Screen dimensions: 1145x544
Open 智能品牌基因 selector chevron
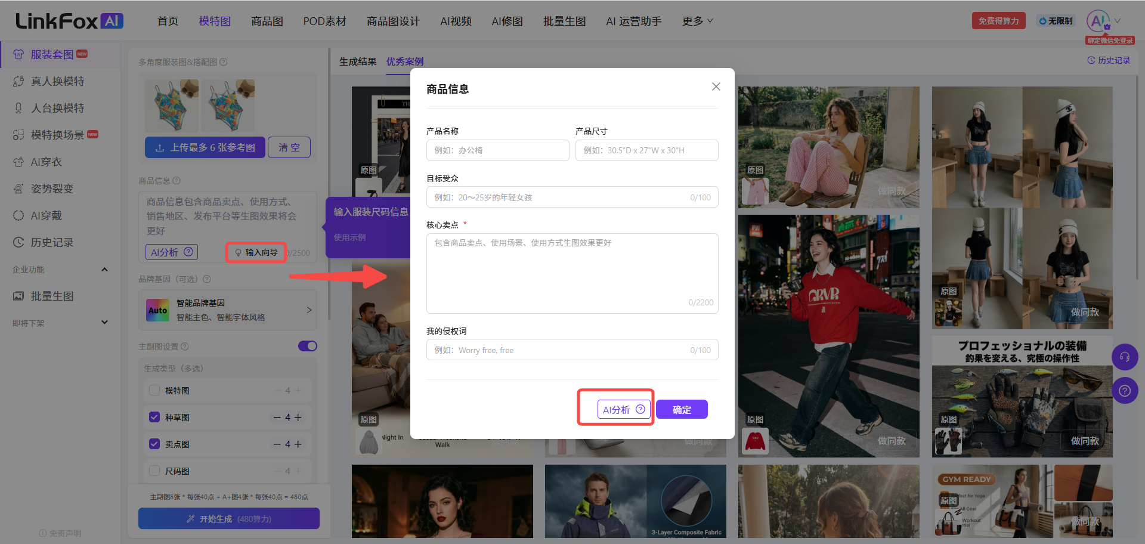click(x=309, y=310)
